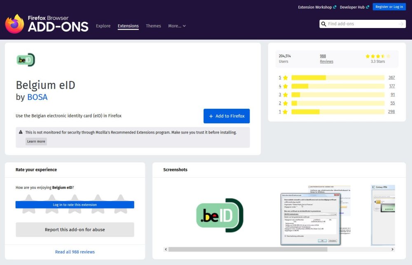Click the 1-star rating bar

click(x=338, y=112)
